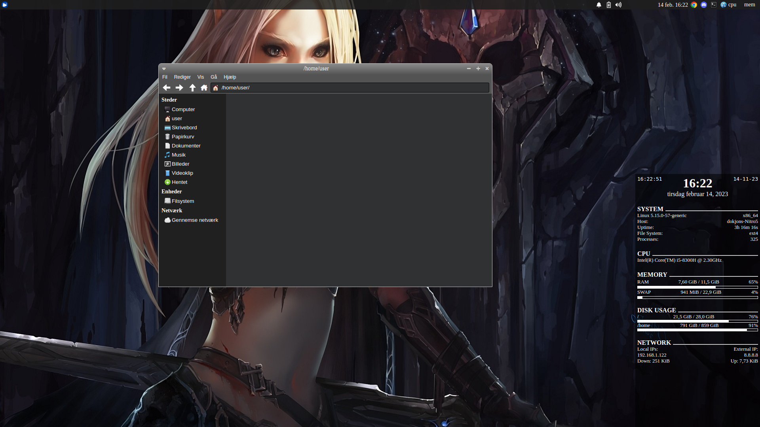Viewport: 760px width, 427px height.
Task: Close the /home/user window
Action: pos(487,68)
